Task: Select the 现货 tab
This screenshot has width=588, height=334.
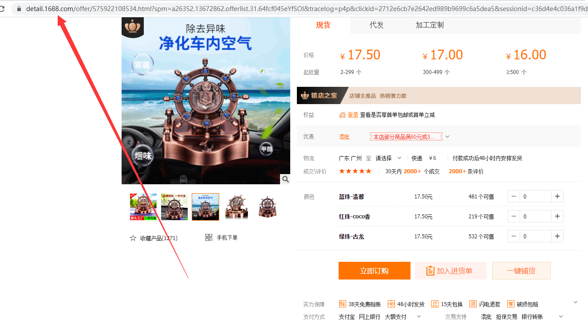Action: pyautogui.click(x=323, y=25)
